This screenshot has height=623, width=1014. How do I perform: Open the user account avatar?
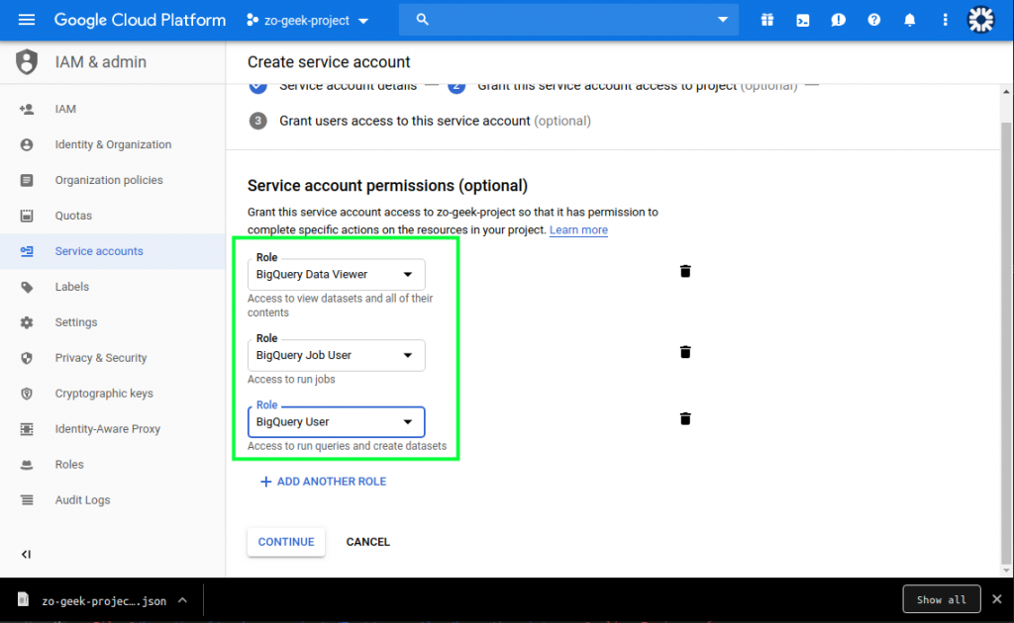980,20
